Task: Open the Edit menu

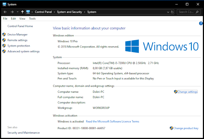Action: pyautogui.click(x=13, y=19)
